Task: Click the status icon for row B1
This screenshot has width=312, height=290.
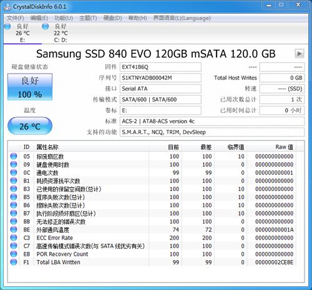Action: point(14,180)
